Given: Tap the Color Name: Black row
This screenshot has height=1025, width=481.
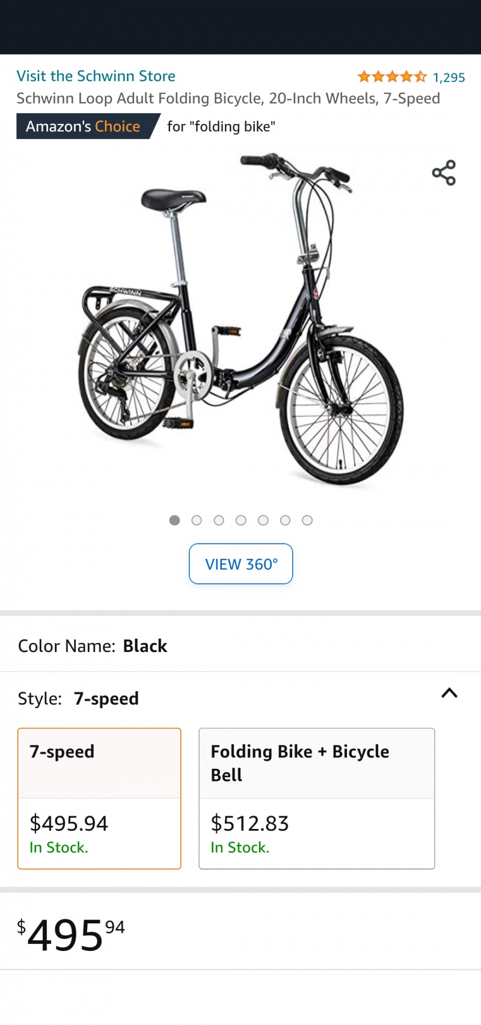Looking at the screenshot, I should click(240, 646).
